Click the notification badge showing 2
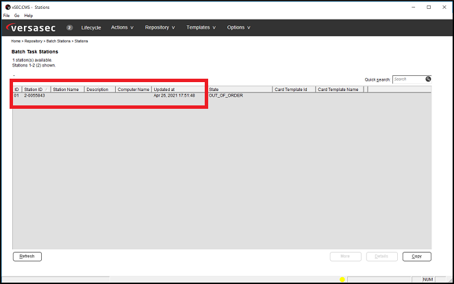The width and height of the screenshot is (454, 284). [x=70, y=27]
